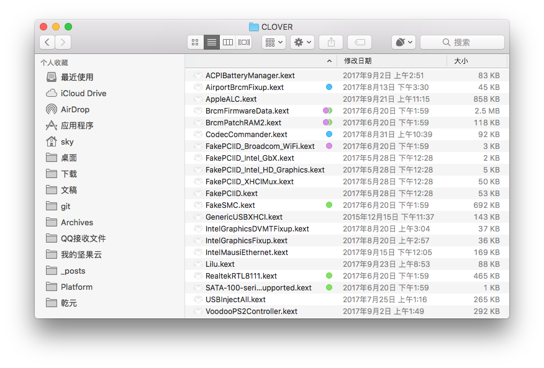The height and width of the screenshot is (368, 544).
Task: Switch to list view mode
Action: point(212,42)
